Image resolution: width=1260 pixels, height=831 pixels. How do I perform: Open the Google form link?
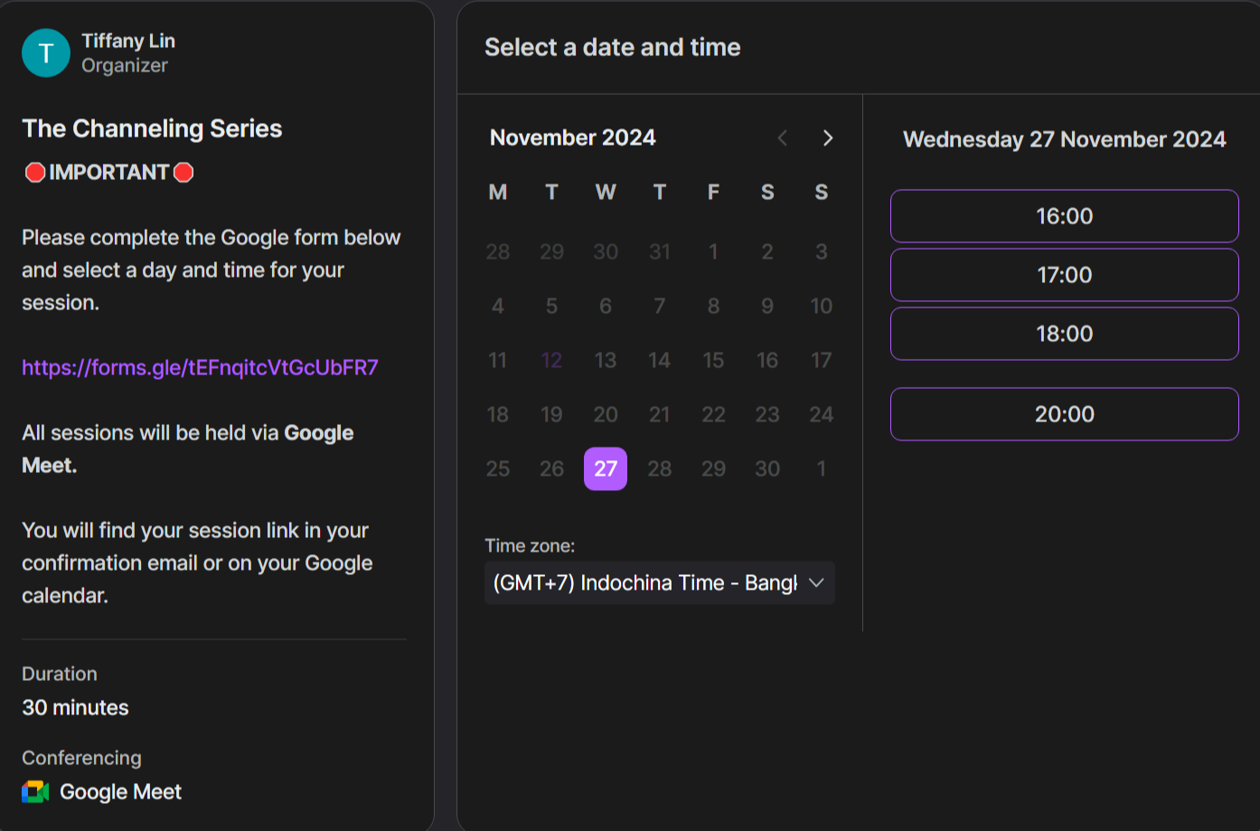tap(200, 368)
